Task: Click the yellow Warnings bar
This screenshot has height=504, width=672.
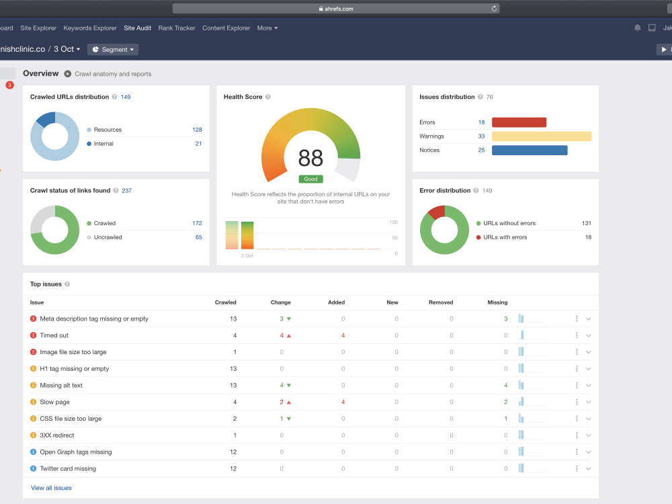Action: [x=542, y=136]
